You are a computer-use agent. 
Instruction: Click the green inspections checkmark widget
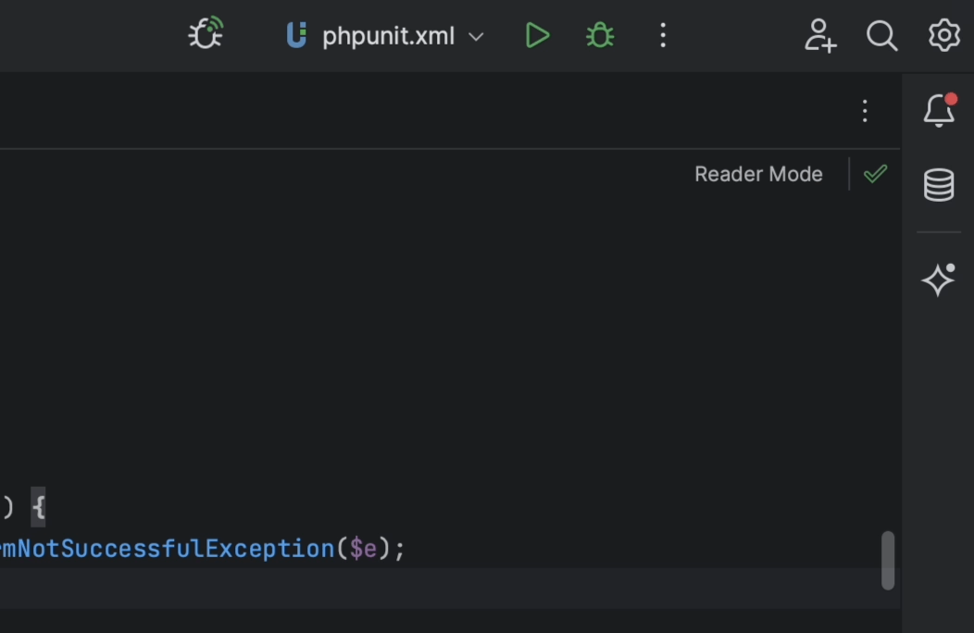point(875,174)
